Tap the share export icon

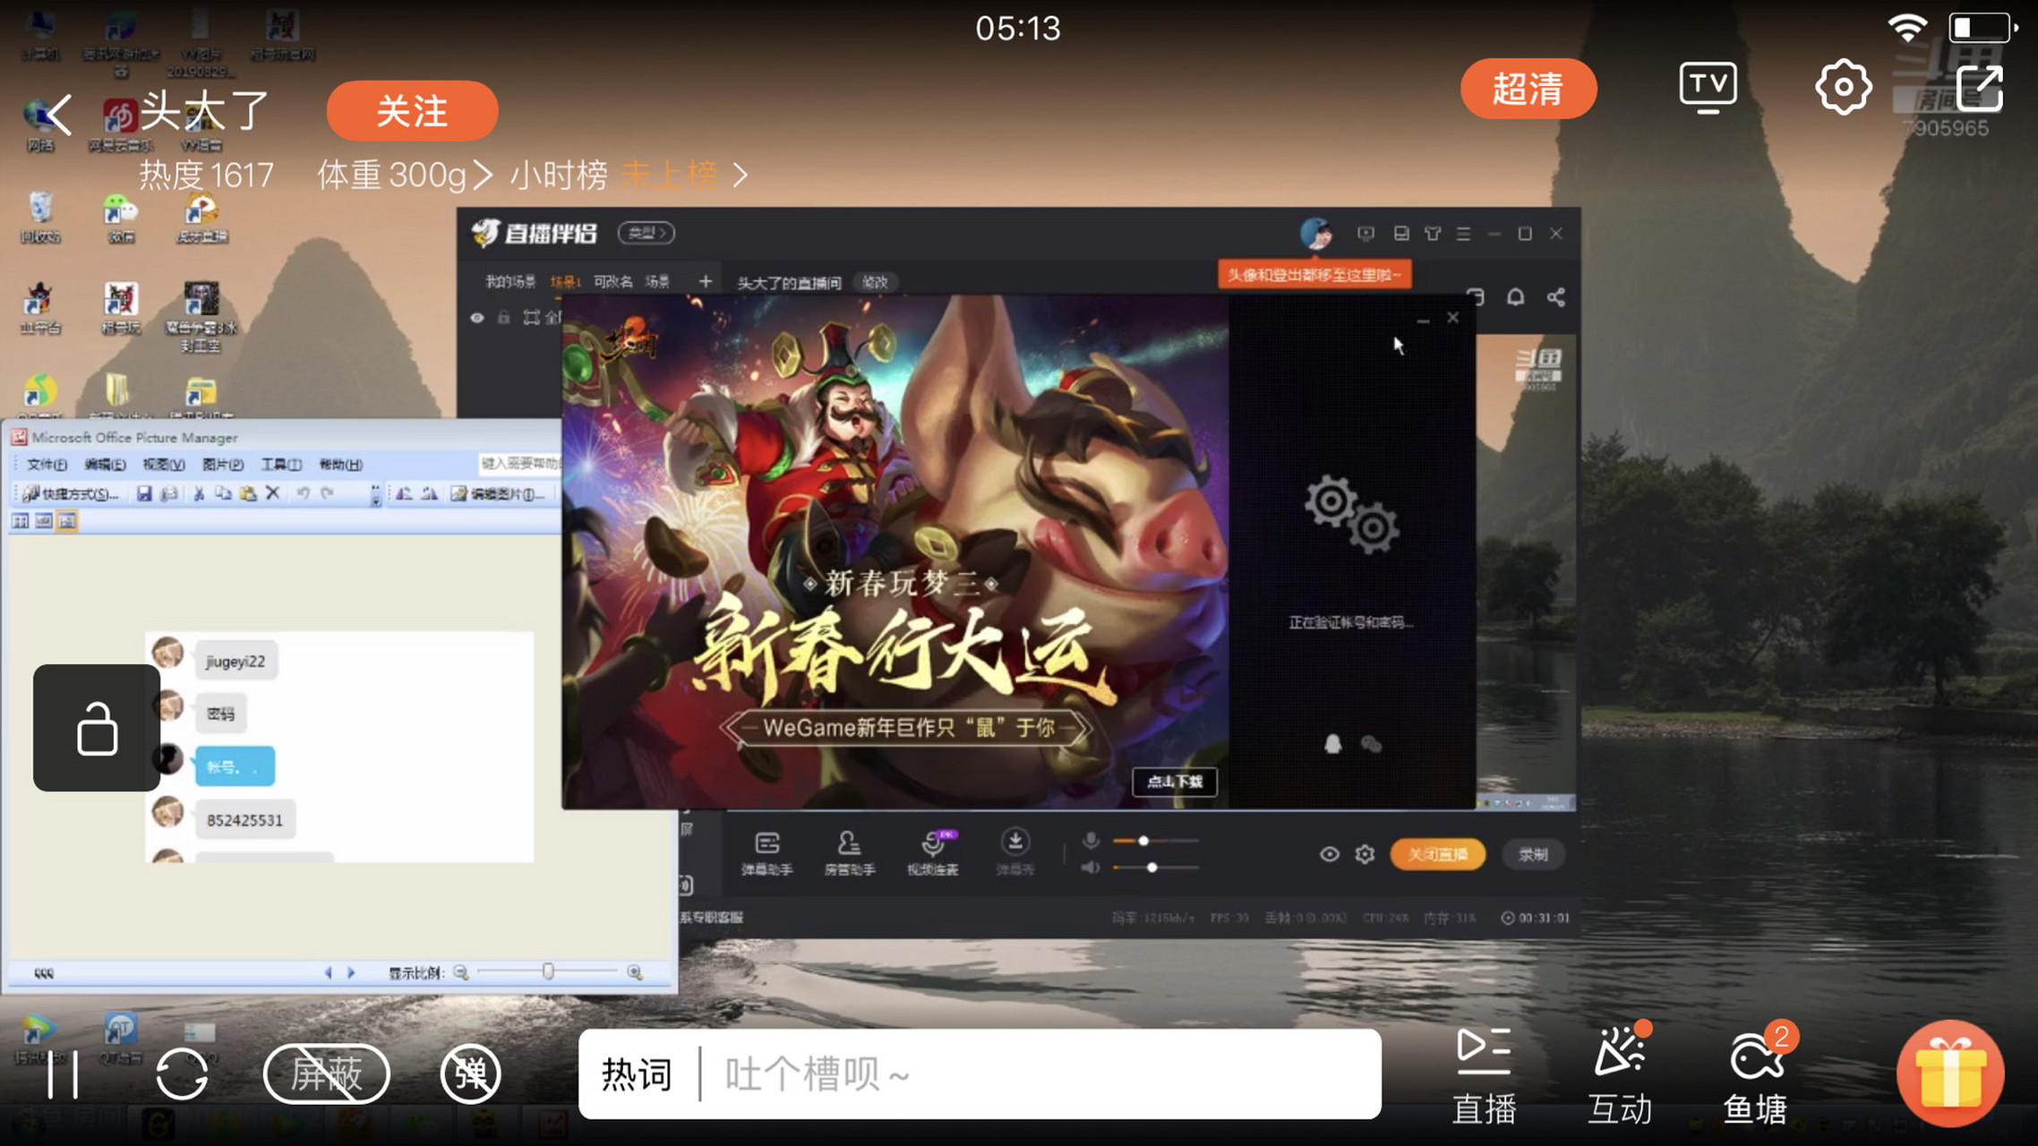coord(1979,88)
